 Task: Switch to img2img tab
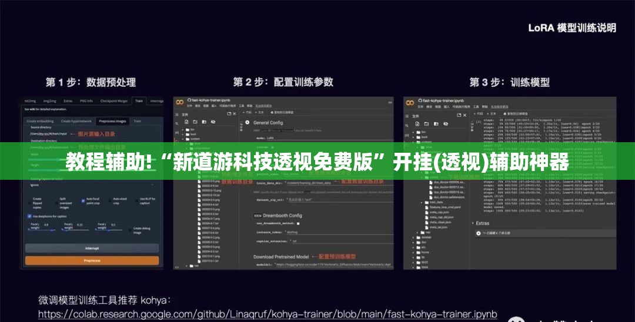[50, 101]
